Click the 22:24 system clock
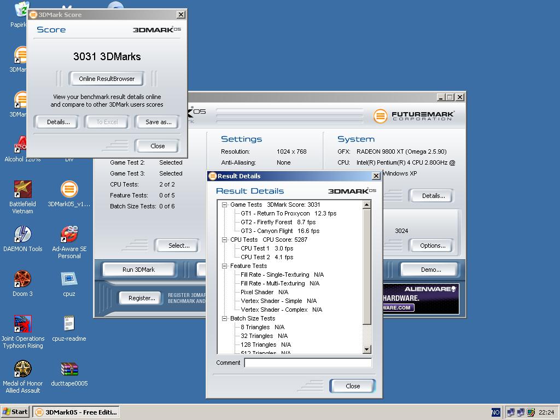560x420 pixels. (546, 412)
